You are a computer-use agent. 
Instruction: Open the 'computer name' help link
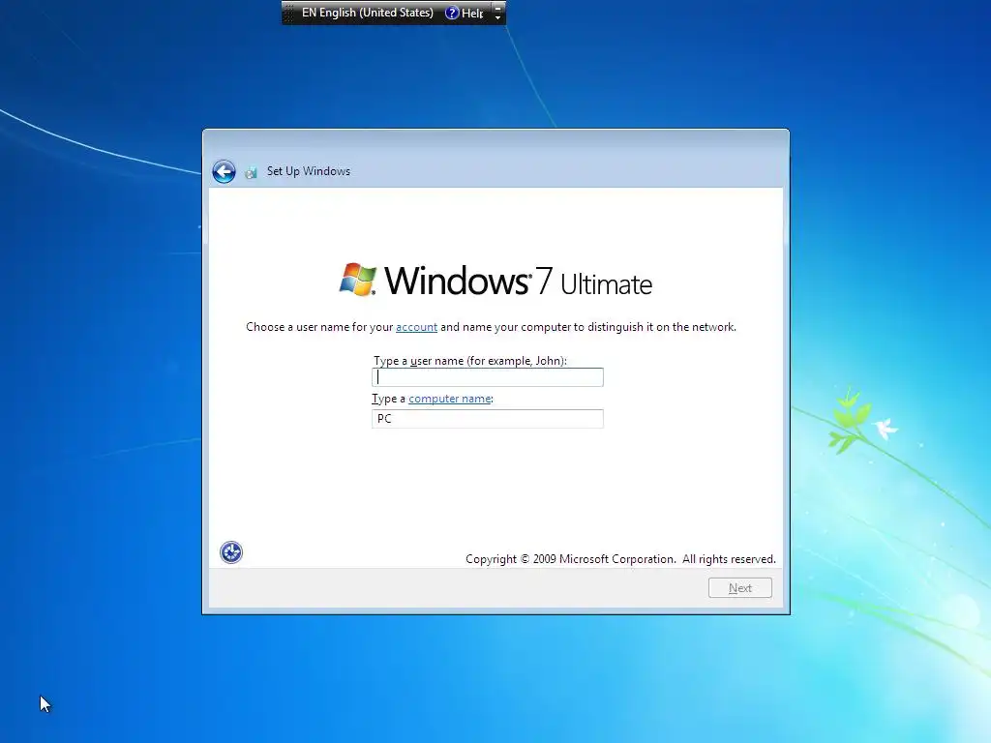pos(449,399)
